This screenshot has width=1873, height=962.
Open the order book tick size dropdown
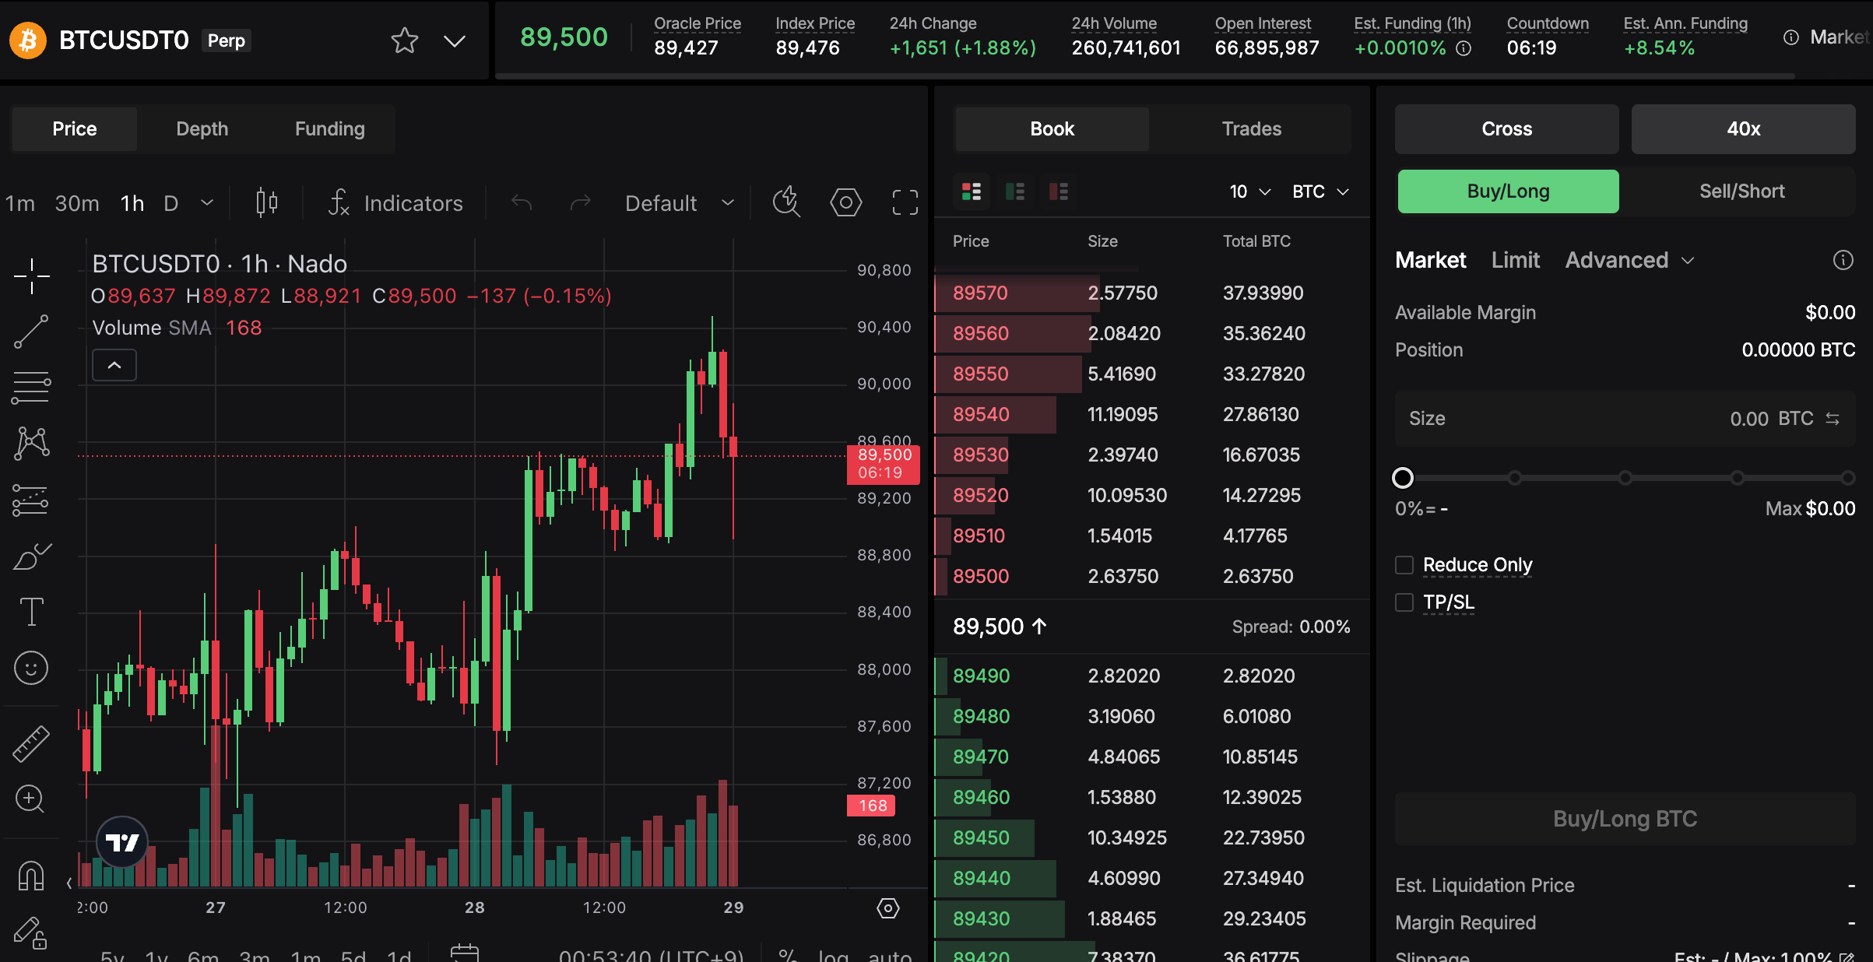point(1250,191)
